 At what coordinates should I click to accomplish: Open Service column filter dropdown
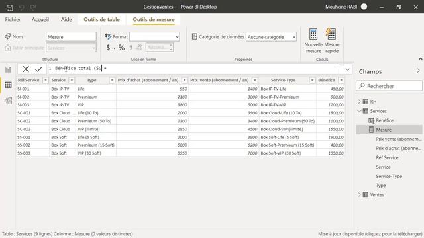pyautogui.click(x=72, y=80)
